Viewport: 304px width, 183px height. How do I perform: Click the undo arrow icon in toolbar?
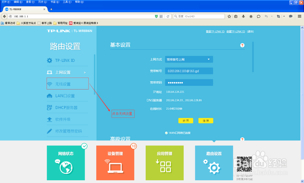pos(266,16)
